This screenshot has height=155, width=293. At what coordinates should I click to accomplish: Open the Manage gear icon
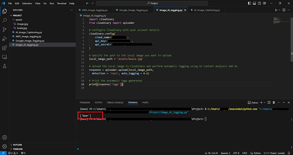point(4,147)
